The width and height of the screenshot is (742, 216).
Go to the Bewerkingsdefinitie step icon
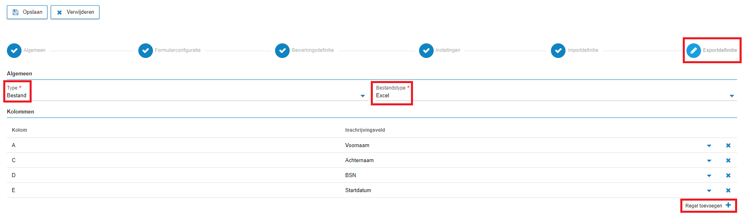pyautogui.click(x=282, y=51)
